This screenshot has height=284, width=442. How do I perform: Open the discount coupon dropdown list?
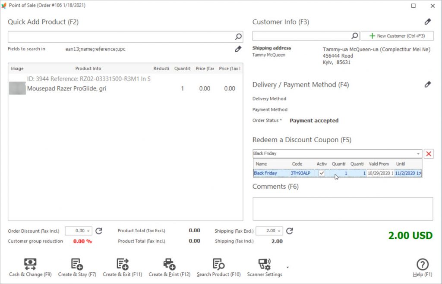(x=417, y=153)
